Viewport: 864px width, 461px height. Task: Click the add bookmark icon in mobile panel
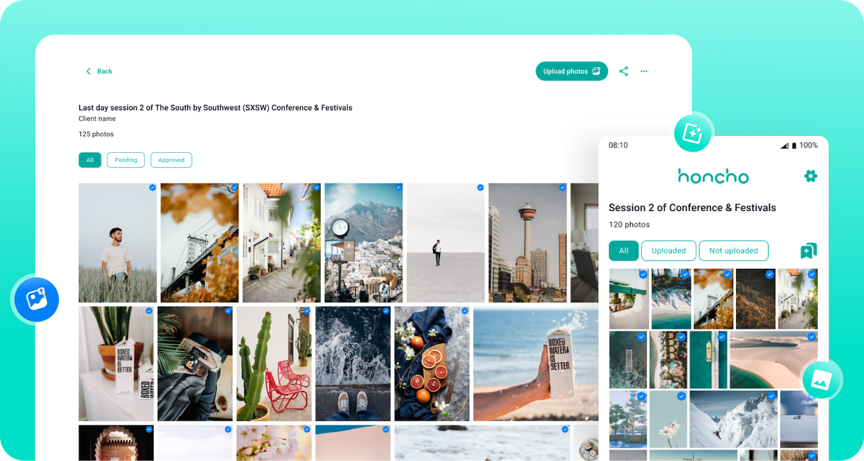pos(808,251)
